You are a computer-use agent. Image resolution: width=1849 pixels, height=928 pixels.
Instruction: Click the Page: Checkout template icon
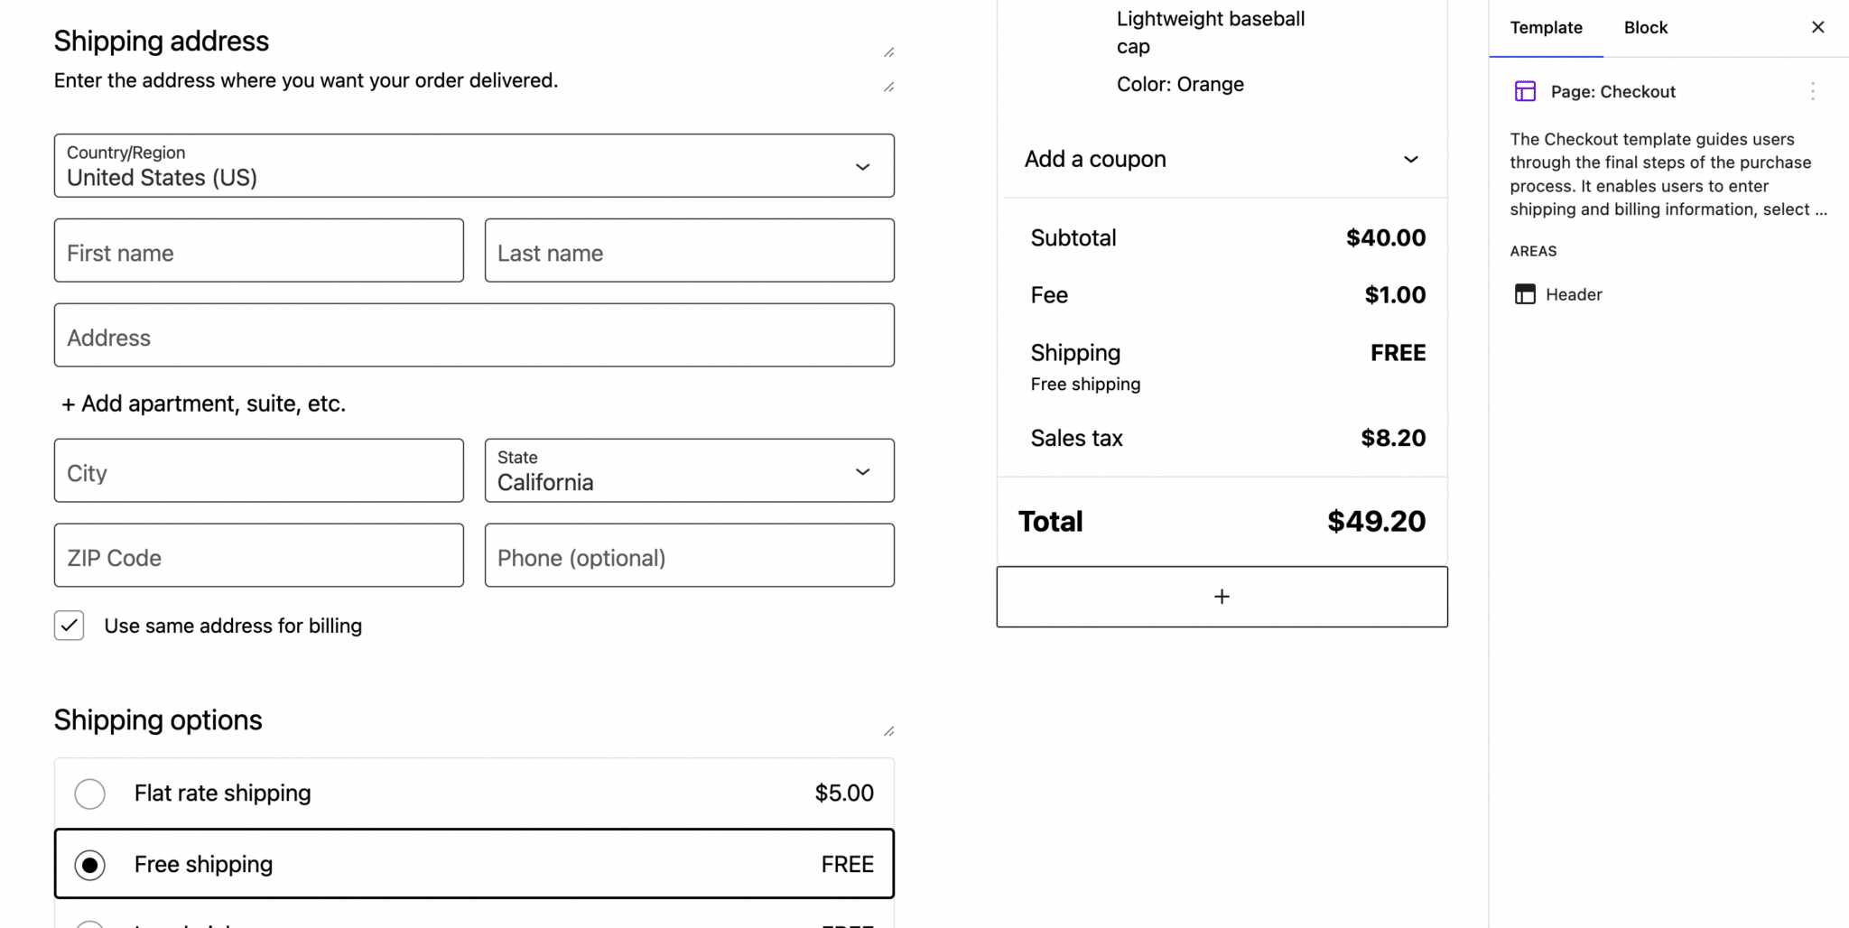[x=1525, y=91]
